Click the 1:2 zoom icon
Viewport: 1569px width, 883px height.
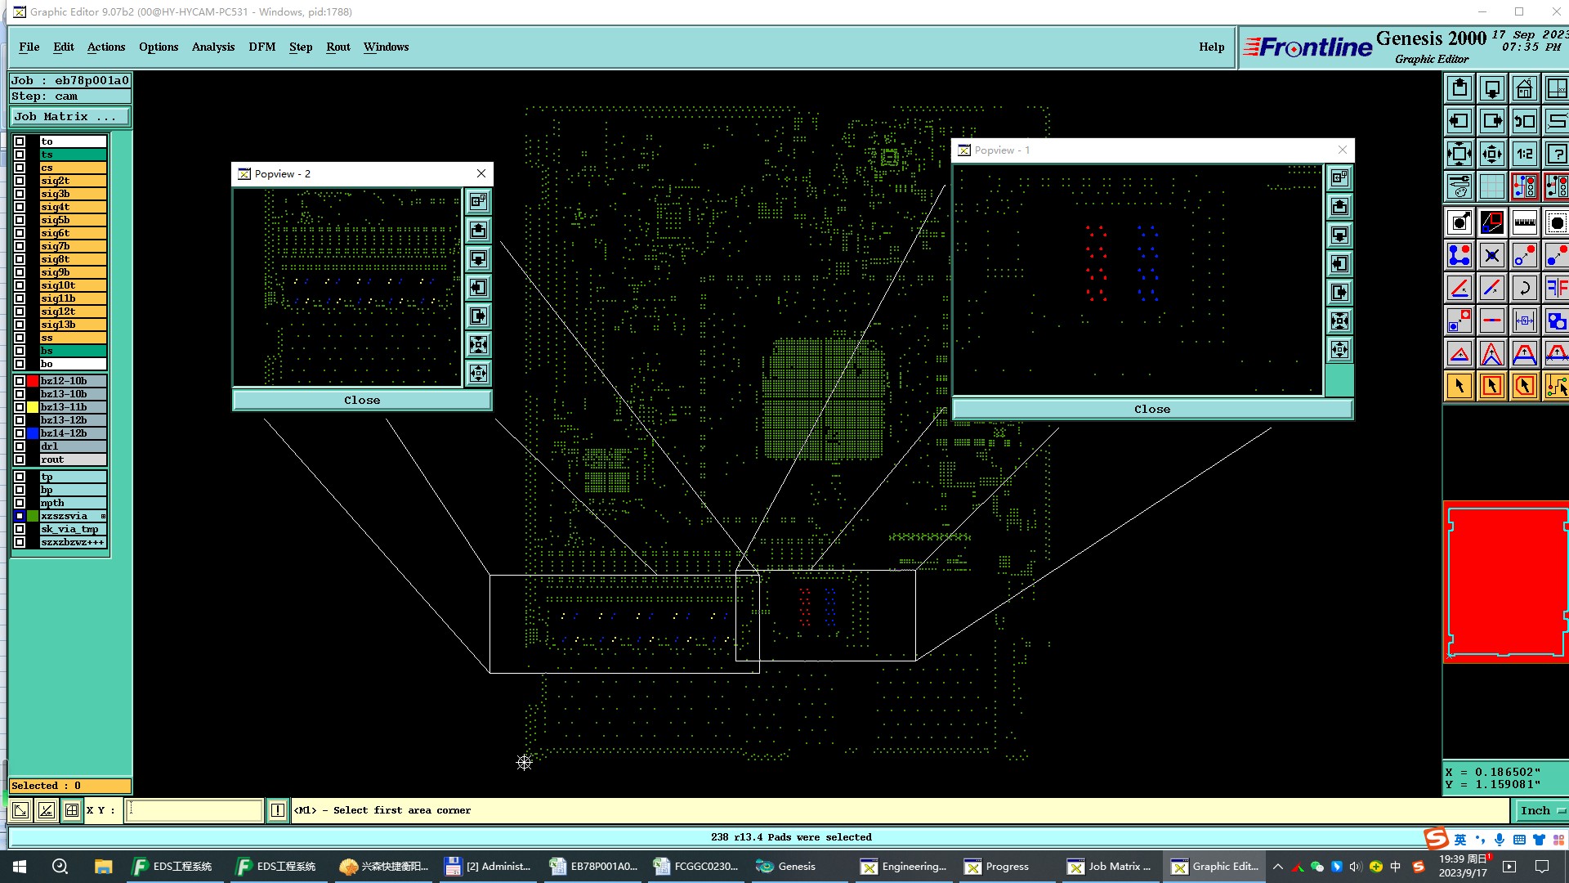tap(1524, 154)
